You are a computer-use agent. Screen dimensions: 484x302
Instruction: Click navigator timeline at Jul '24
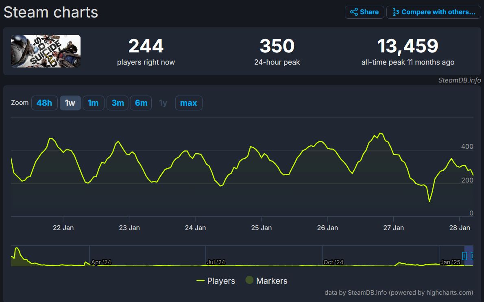click(216, 262)
